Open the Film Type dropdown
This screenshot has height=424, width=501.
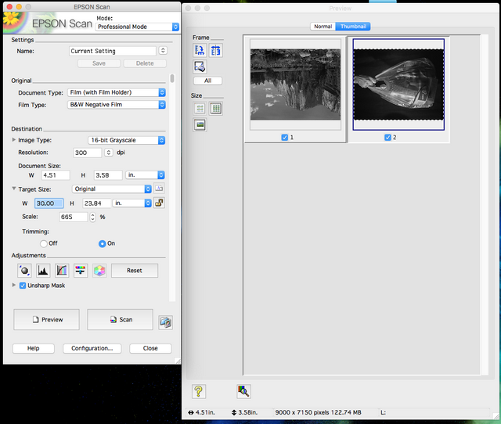pyautogui.click(x=117, y=104)
